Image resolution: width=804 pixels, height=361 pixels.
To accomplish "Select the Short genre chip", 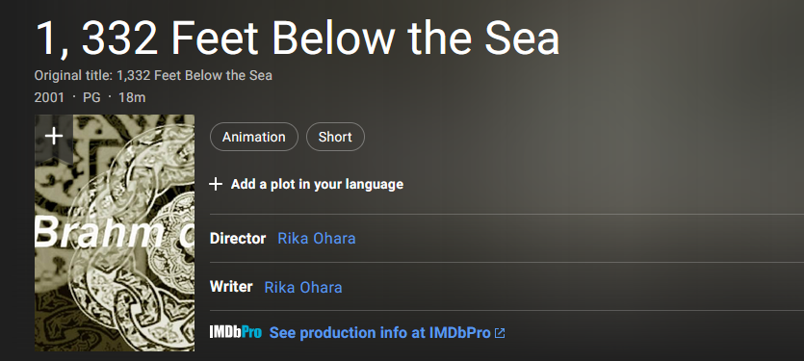I will (x=335, y=137).
